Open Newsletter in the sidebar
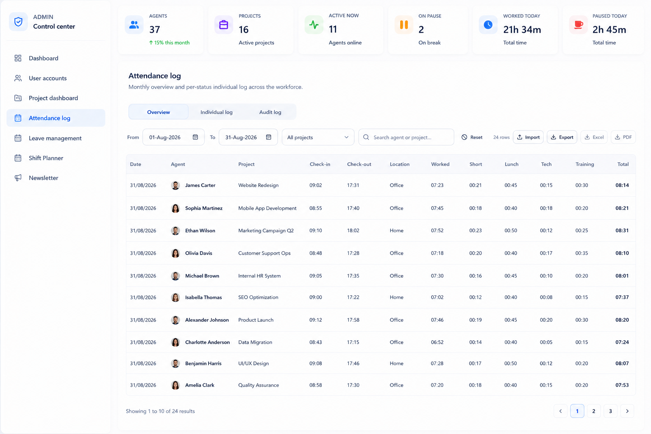The height and width of the screenshot is (434, 651). (x=56, y=178)
